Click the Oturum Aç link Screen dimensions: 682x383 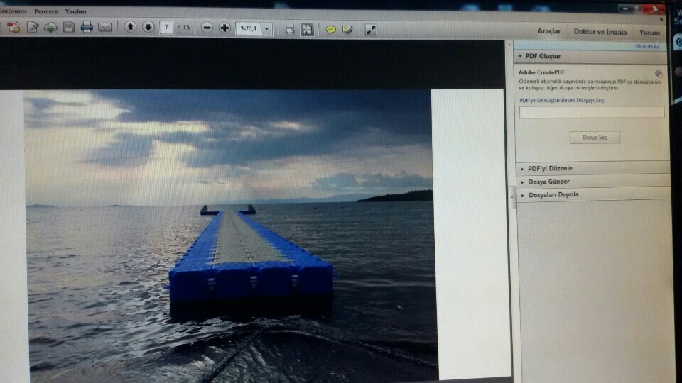tap(647, 47)
